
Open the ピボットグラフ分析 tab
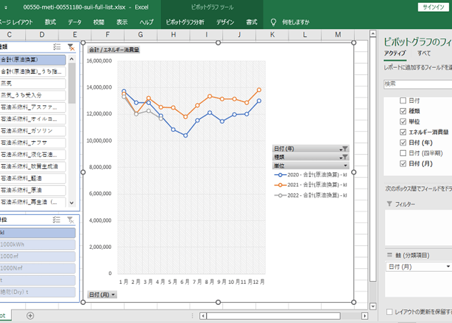pyautogui.click(x=185, y=22)
